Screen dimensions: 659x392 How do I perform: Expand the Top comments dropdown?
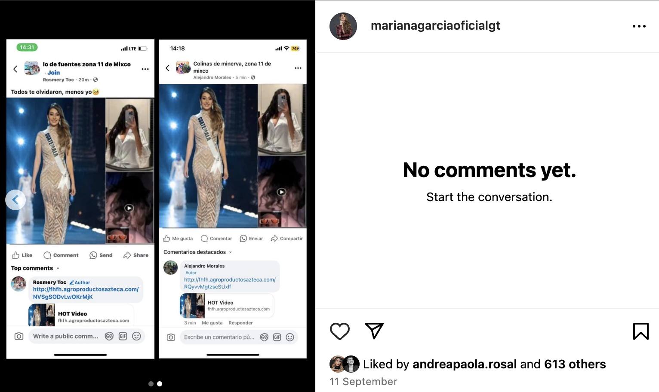tap(35, 268)
